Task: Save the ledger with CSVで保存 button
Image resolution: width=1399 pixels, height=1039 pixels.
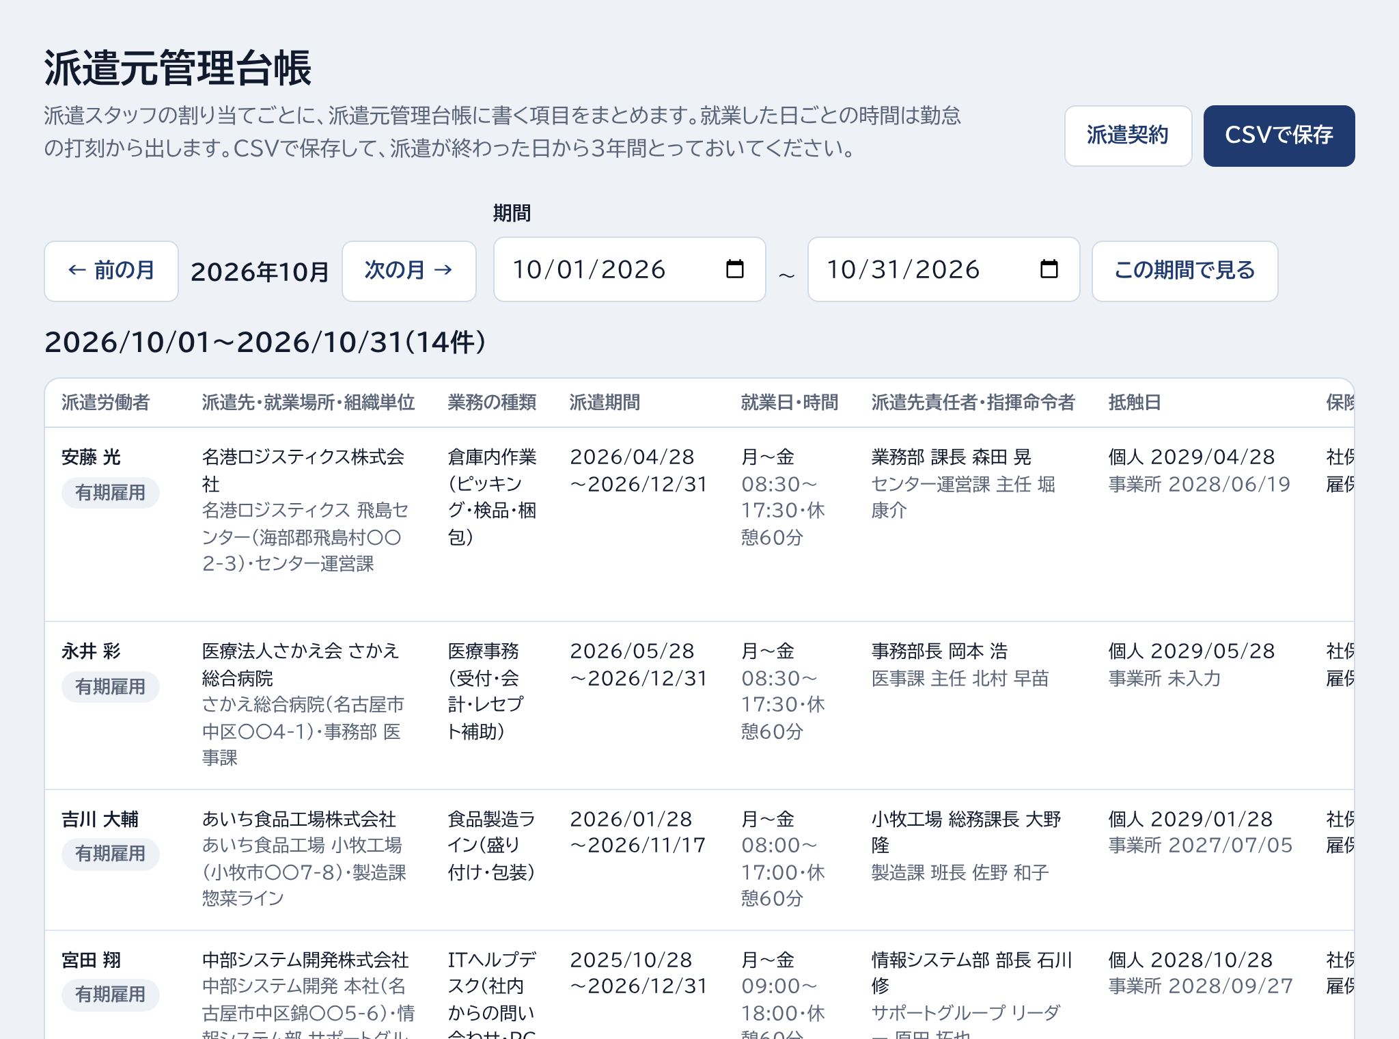Action: [x=1279, y=135]
